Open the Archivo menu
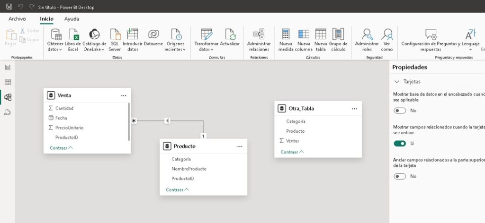Viewport: 485px width, 223px height. (17, 19)
